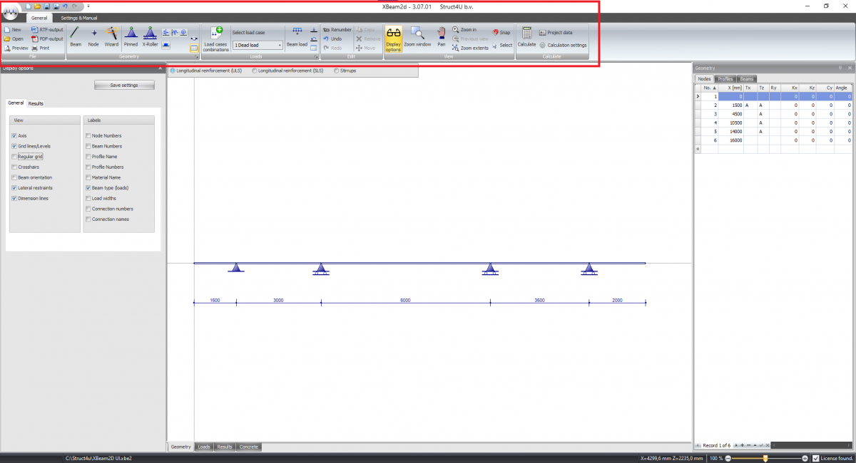
Task: Open Calculation settings
Action: (567, 43)
